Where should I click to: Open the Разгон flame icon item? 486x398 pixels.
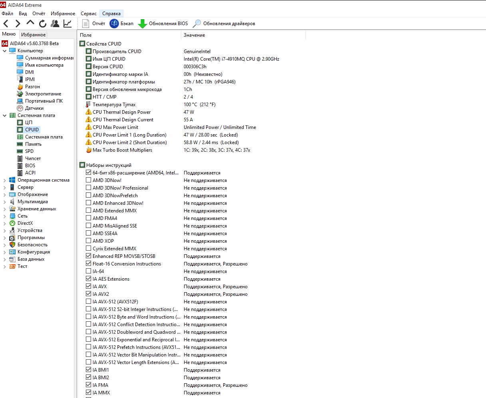(20, 87)
